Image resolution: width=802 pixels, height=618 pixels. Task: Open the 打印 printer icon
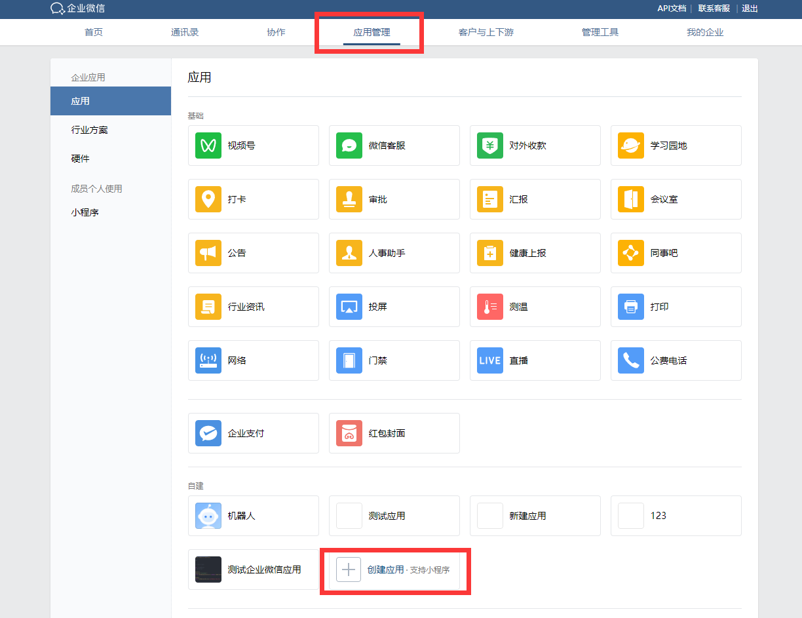[x=631, y=307]
